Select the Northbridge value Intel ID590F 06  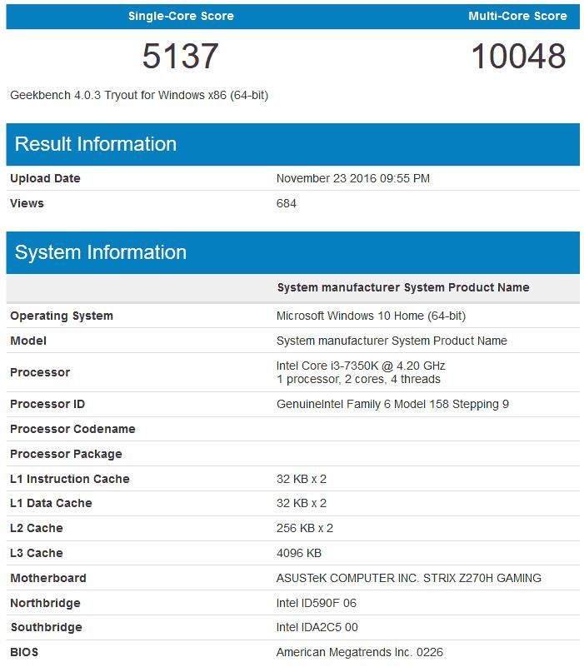pyautogui.click(x=317, y=603)
